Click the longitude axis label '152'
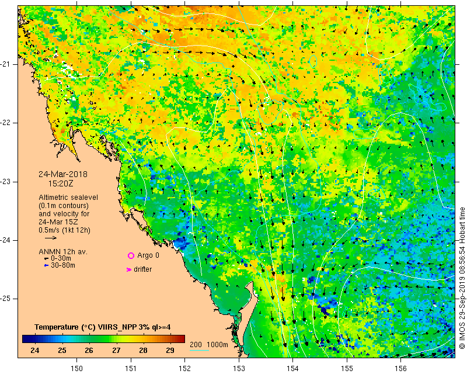 pos(184,369)
